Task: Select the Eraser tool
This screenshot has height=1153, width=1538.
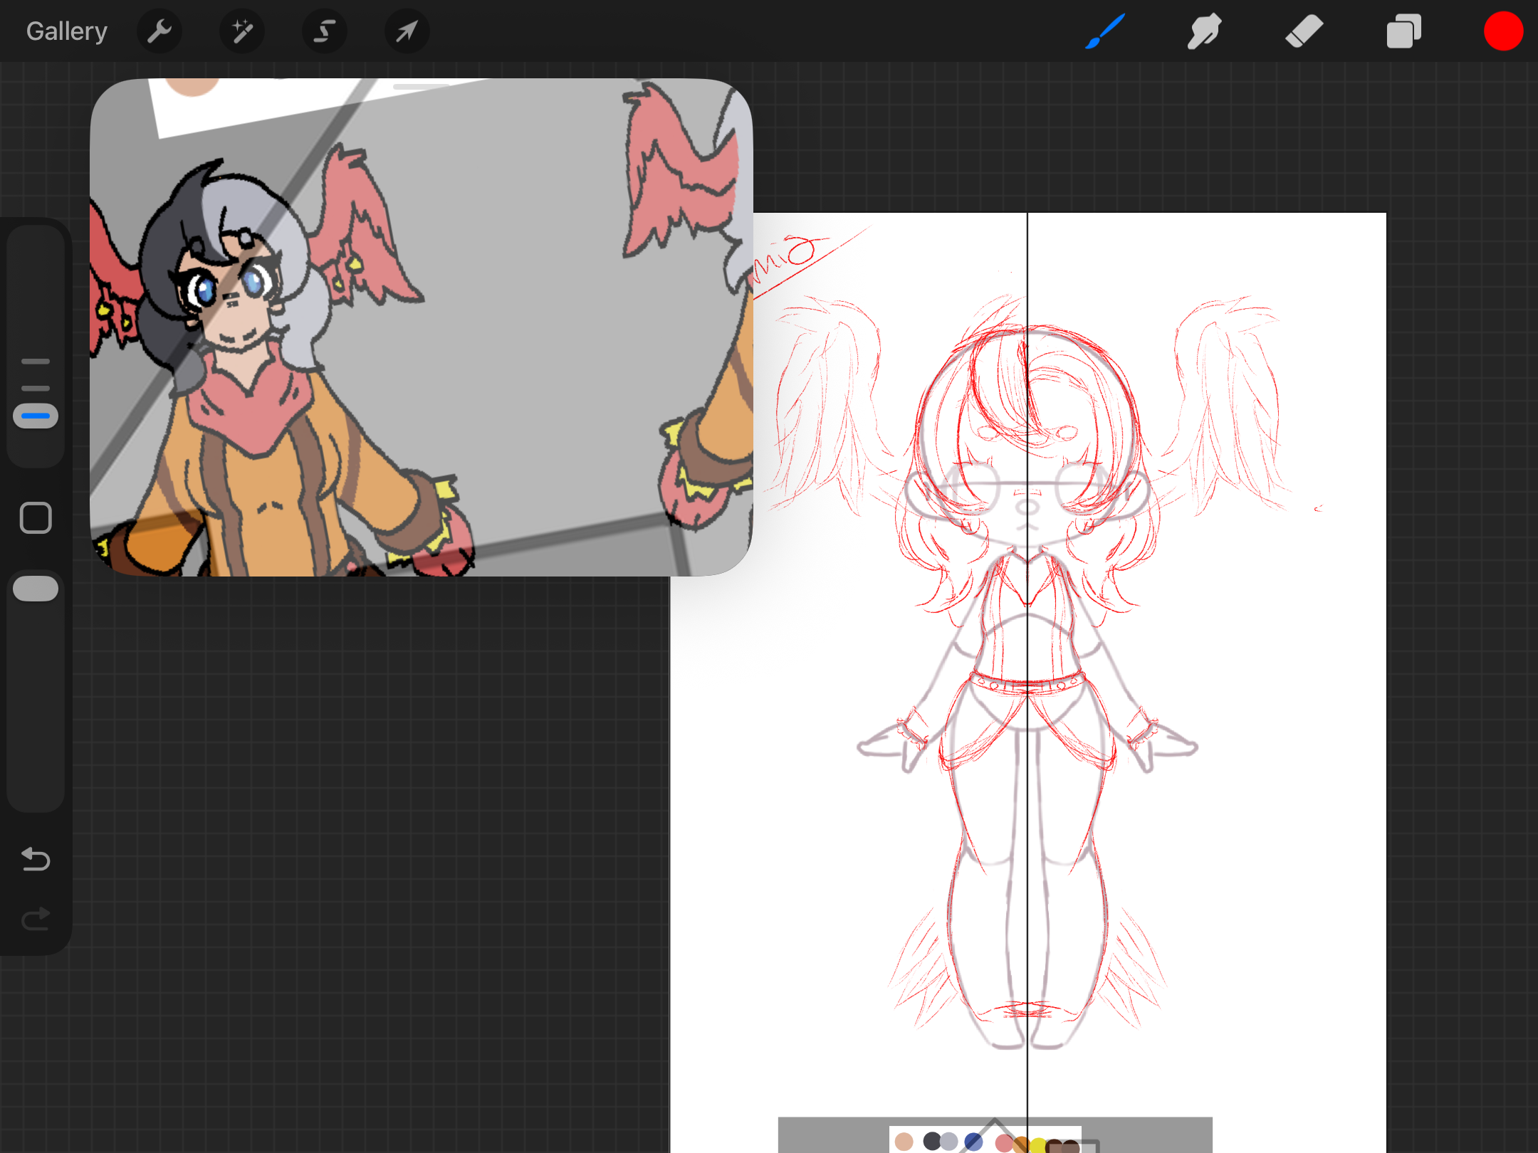Action: click(x=1304, y=31)
